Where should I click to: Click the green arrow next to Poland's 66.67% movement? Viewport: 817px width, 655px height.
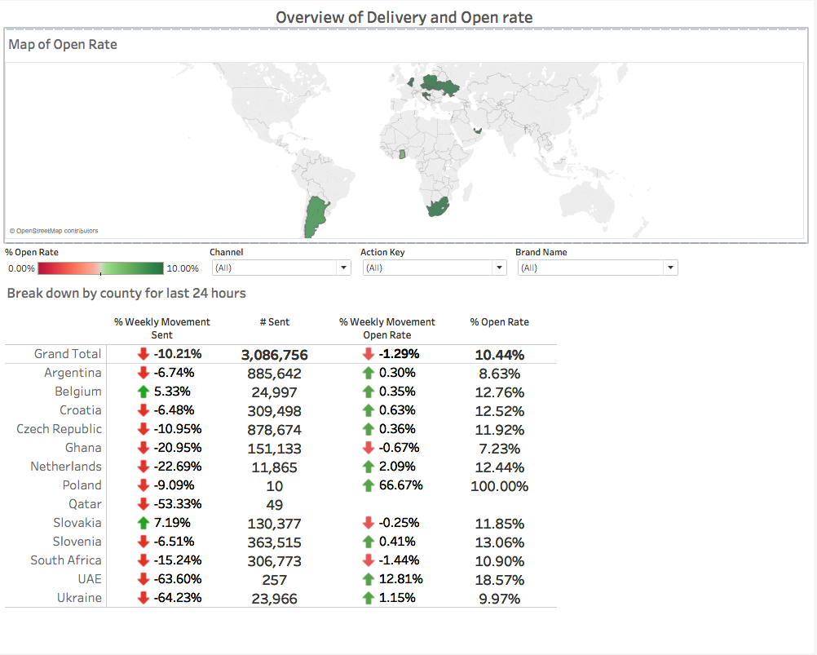pos(369,485)
